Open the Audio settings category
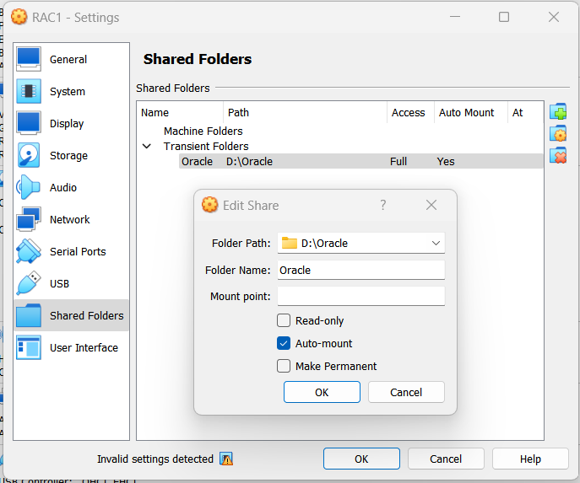 [x=71, y=187]
